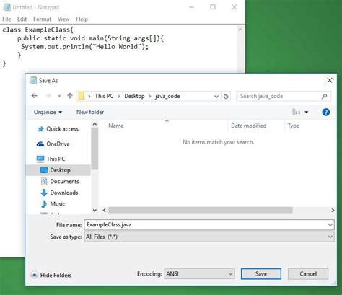Click horizontal scrollbar right arrow in file list

(333, 211)
